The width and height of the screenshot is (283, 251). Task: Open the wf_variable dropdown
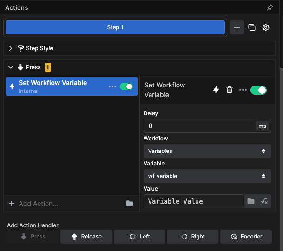(x=207, y=176)
